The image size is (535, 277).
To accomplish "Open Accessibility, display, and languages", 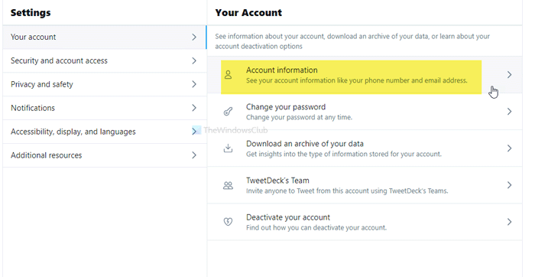I will coord(105,132).
